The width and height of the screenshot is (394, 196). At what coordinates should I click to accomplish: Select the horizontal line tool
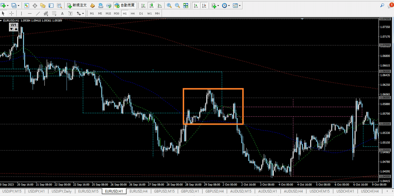[30, 13]
